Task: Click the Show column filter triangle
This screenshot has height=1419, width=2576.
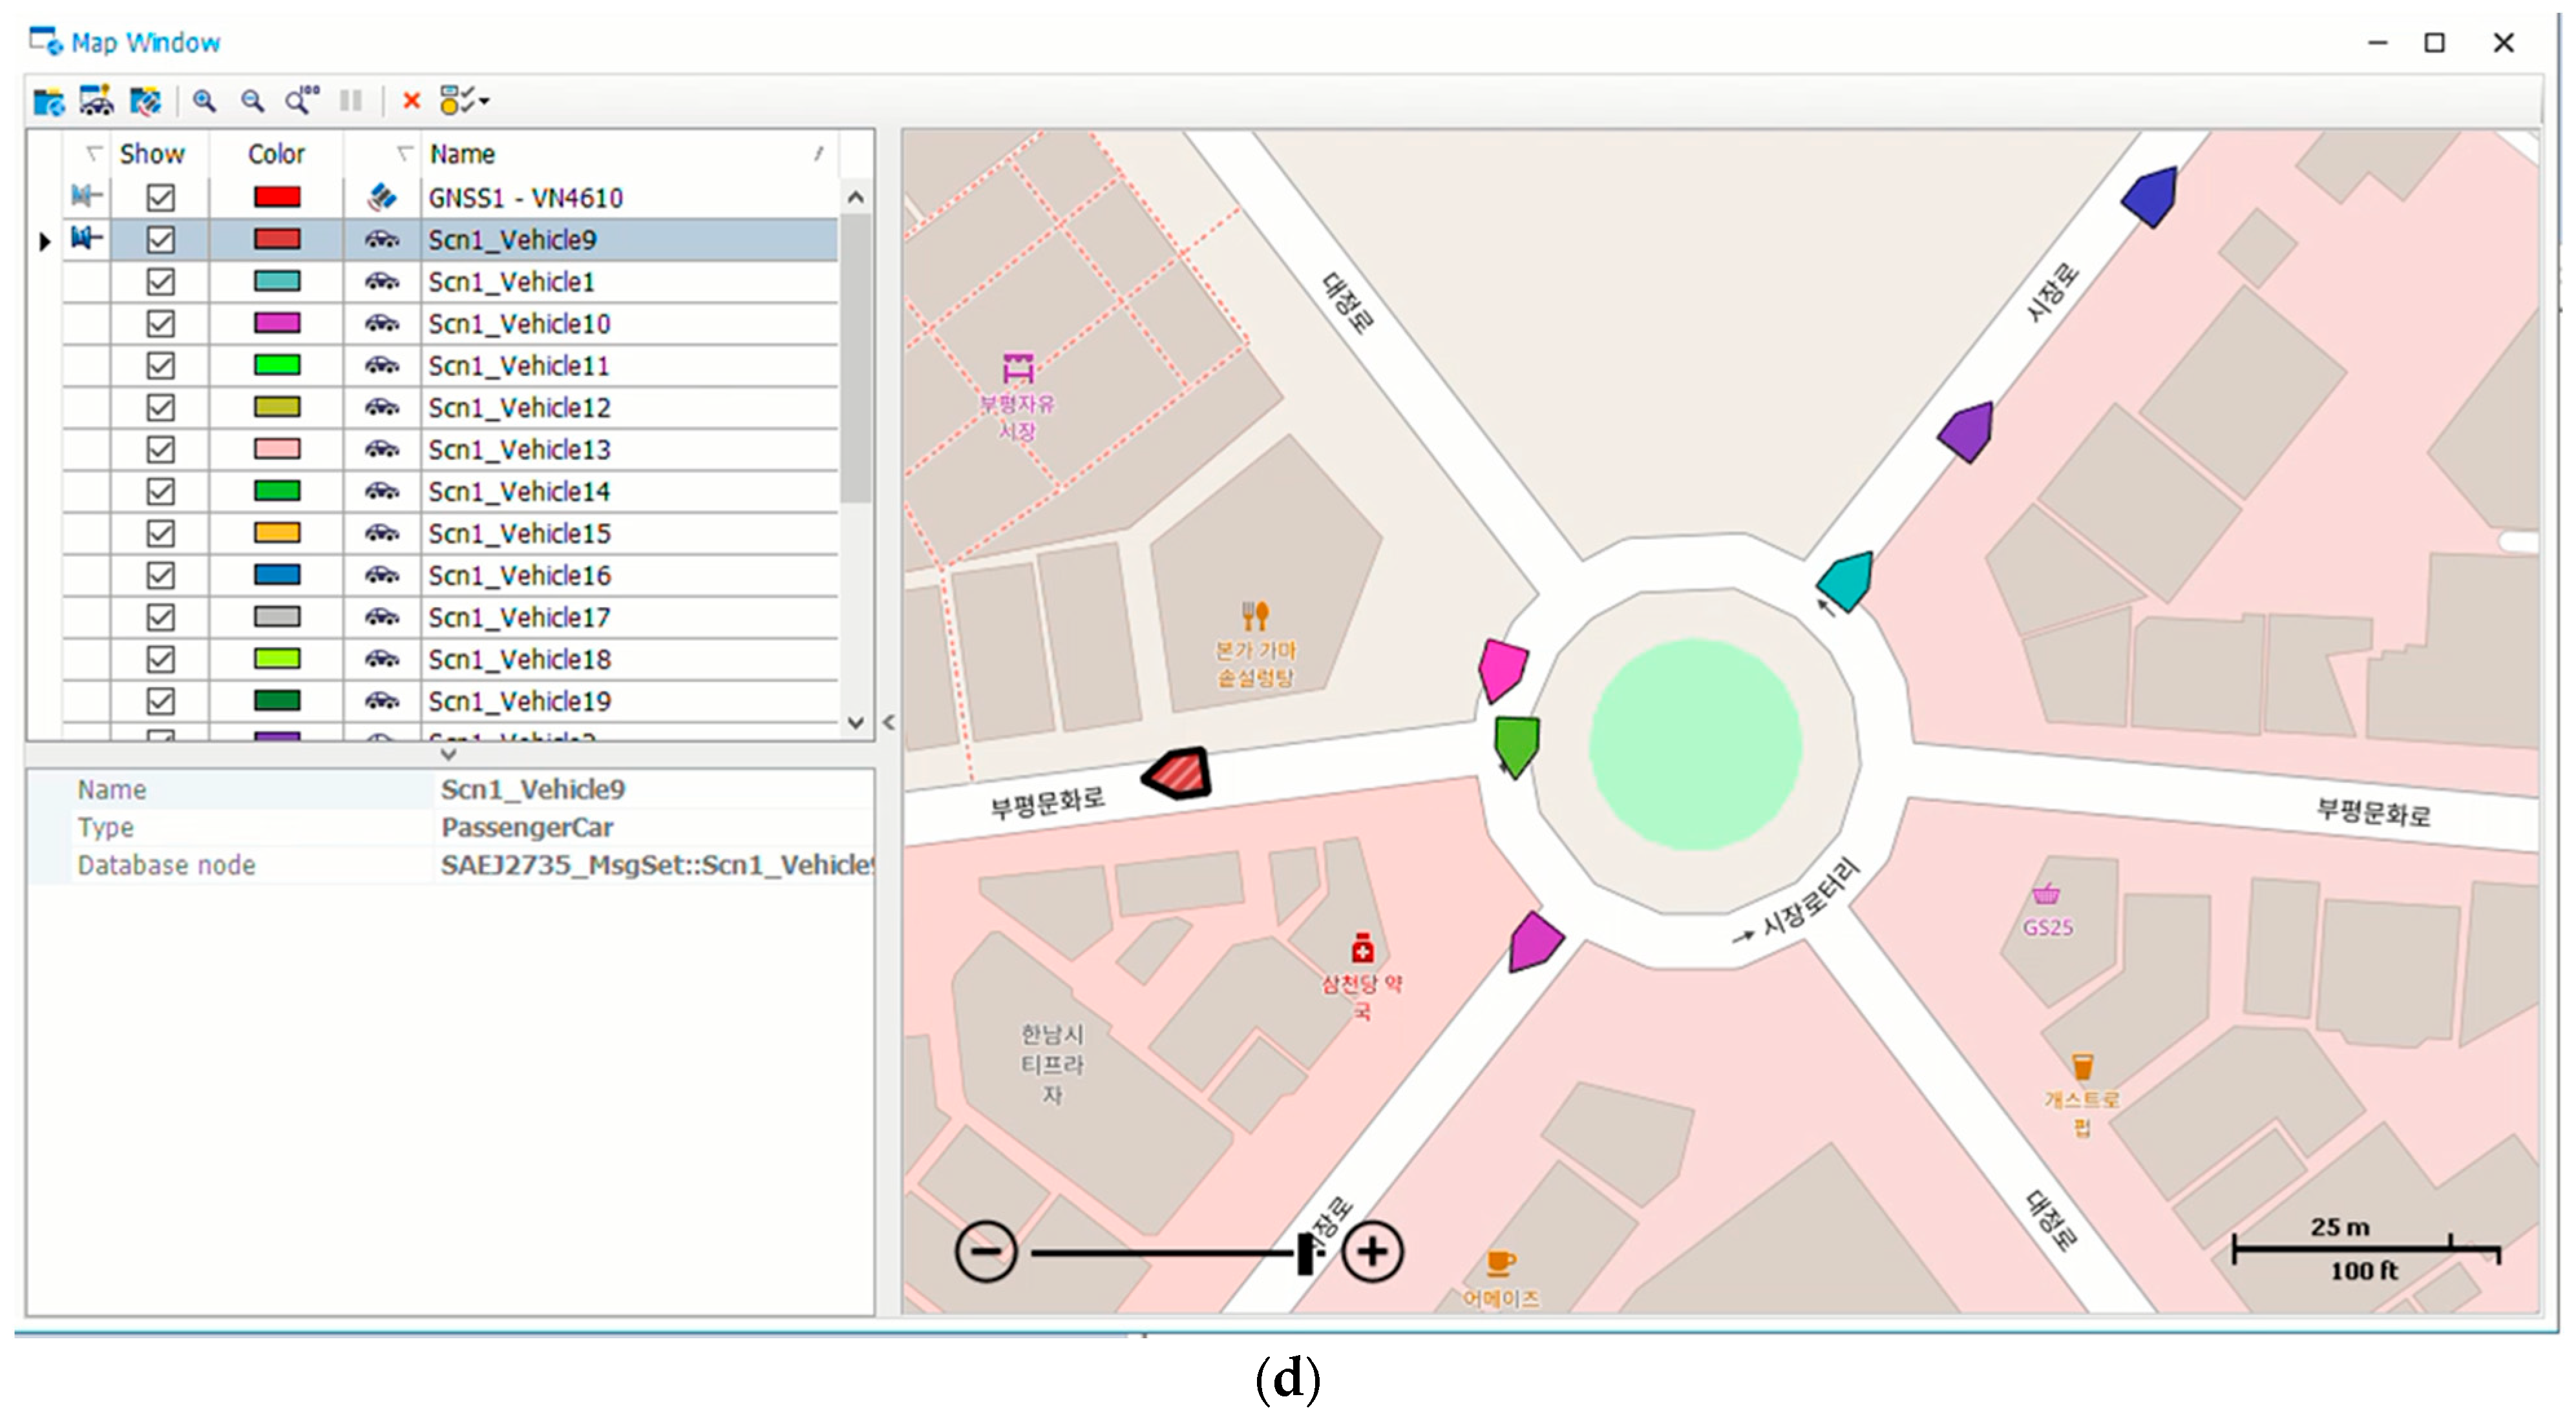Action: [94, 154]
